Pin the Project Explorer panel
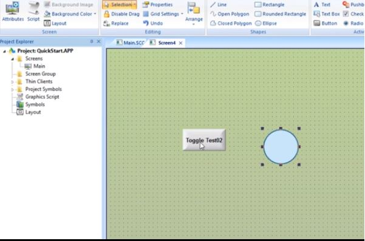This screenshot has width=365, height=241. point(92,41)
